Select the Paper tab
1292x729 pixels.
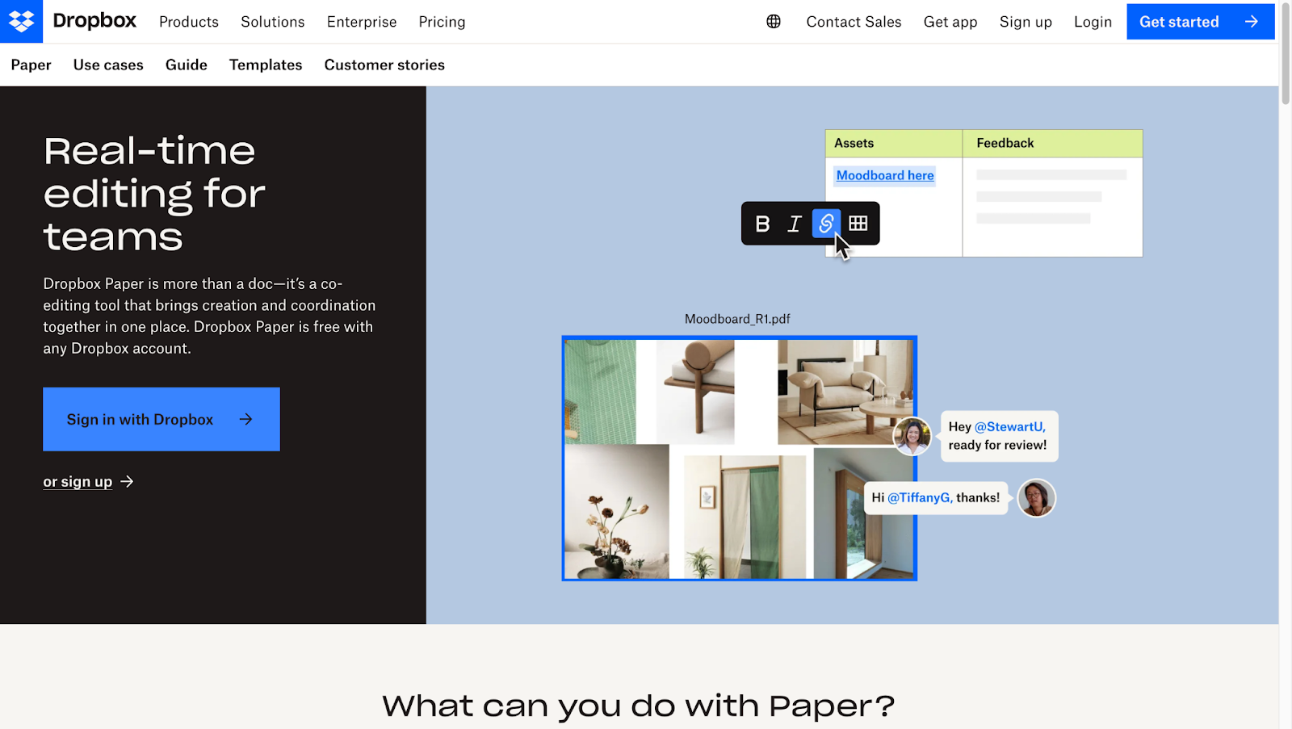(x=31, y=65)
